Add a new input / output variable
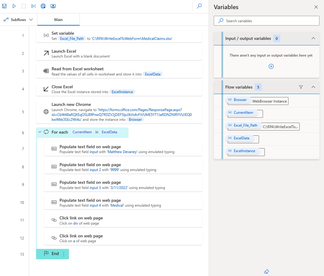Screen dimensions: 324x276 click(x=271, y=66)
